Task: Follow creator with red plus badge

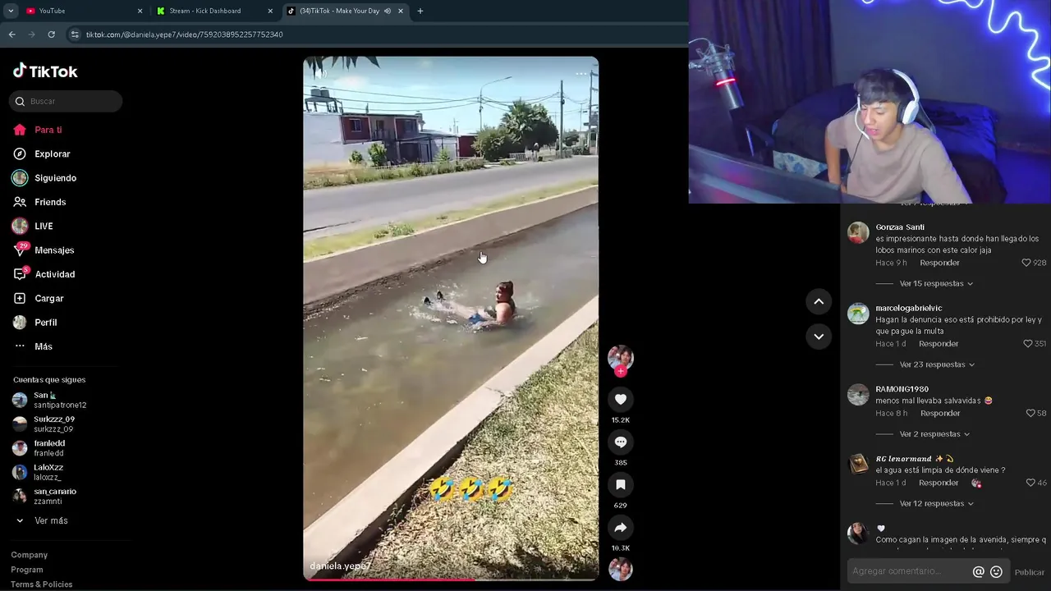Action: tap(621, 371)
